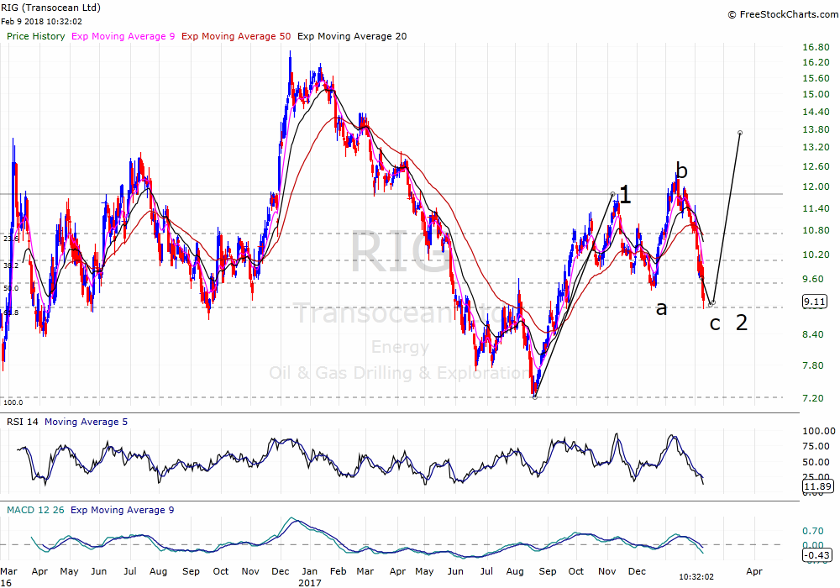Click the RSI Moving Average 5 label
This screenshot has width=840, height=588.
pyautogui.click(x=87, y=422)
